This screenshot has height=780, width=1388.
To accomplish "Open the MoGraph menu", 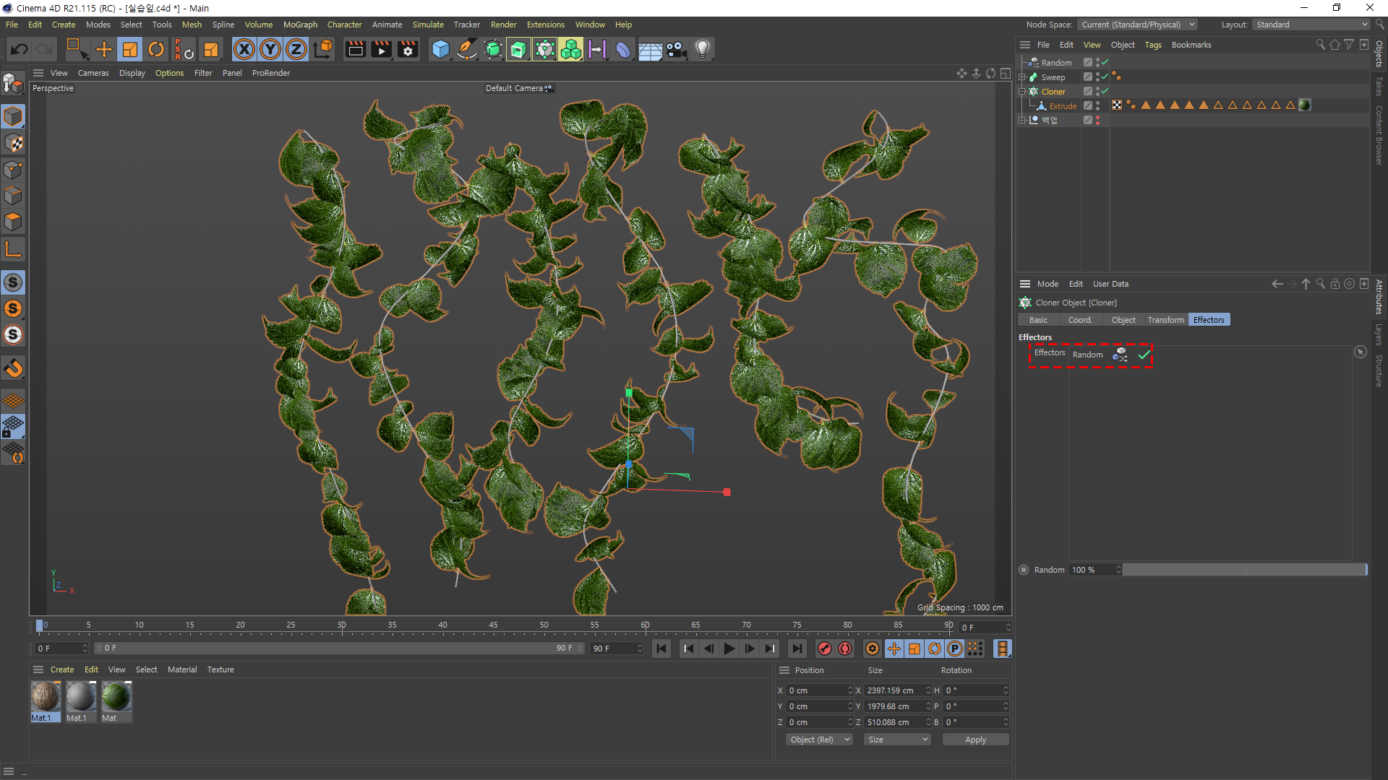I will (300, 25).
